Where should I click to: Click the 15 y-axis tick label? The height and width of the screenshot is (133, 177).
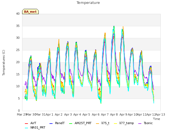[18, 74]
